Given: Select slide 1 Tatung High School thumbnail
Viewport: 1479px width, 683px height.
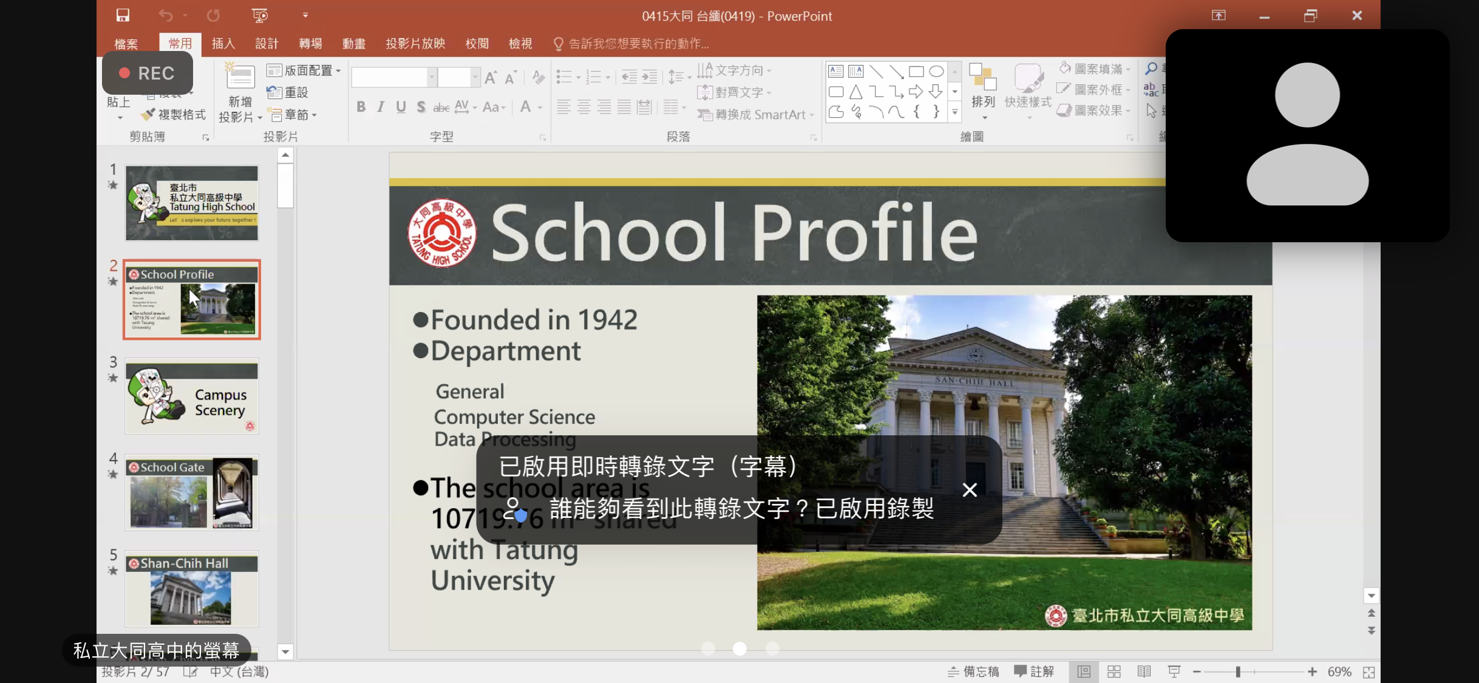Looking at the screenshot, I should click(192, 203).
